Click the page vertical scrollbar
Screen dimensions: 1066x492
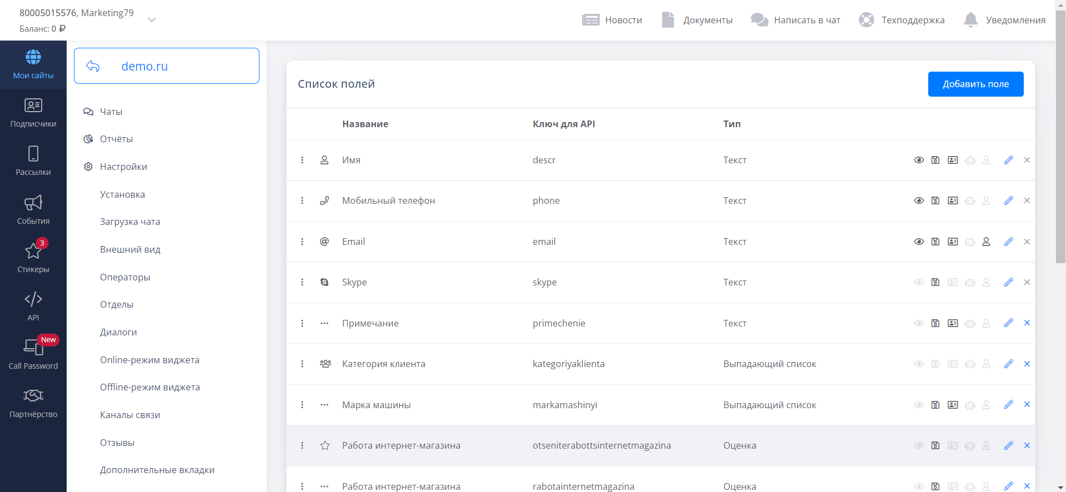(1060, 139)
